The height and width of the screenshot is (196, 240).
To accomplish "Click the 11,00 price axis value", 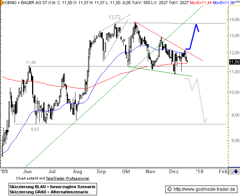I will pos(234,72).
